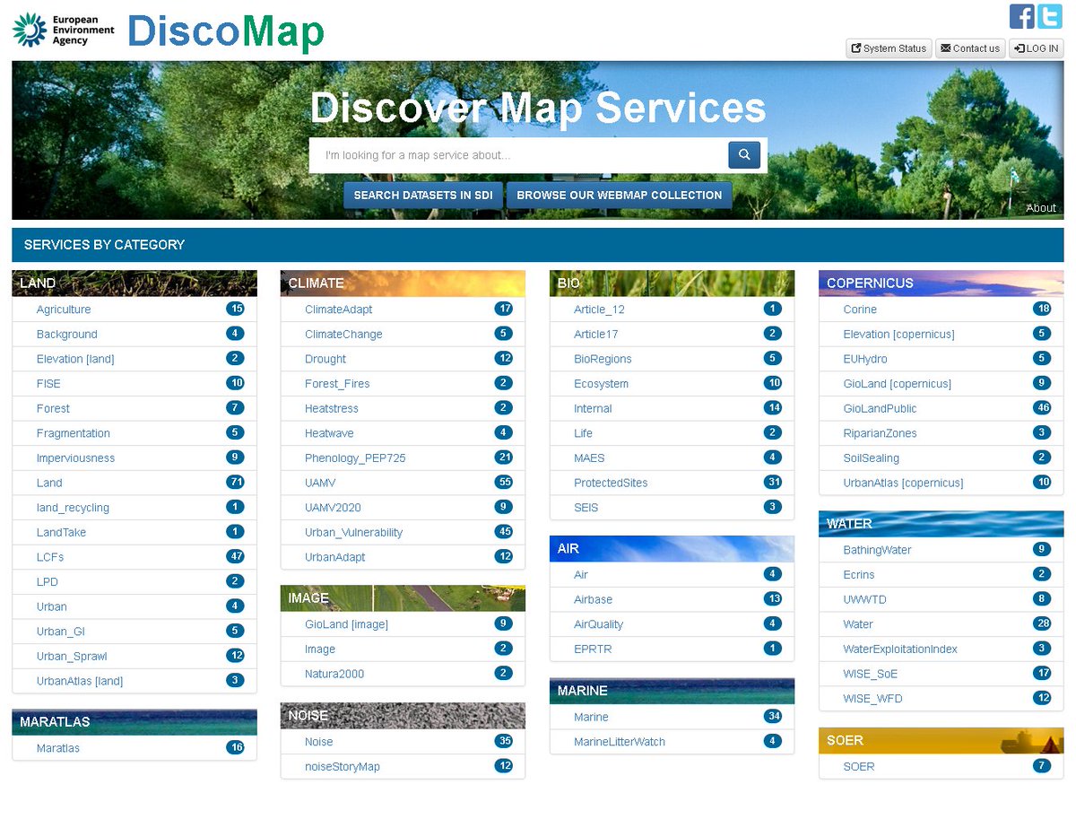Open the NOISE category header
Viewport: 1076px width, 828px height.
click(x=403, y=716)
